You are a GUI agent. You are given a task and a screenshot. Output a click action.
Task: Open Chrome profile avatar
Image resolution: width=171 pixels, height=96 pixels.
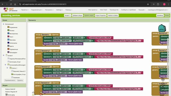[164, 4]
